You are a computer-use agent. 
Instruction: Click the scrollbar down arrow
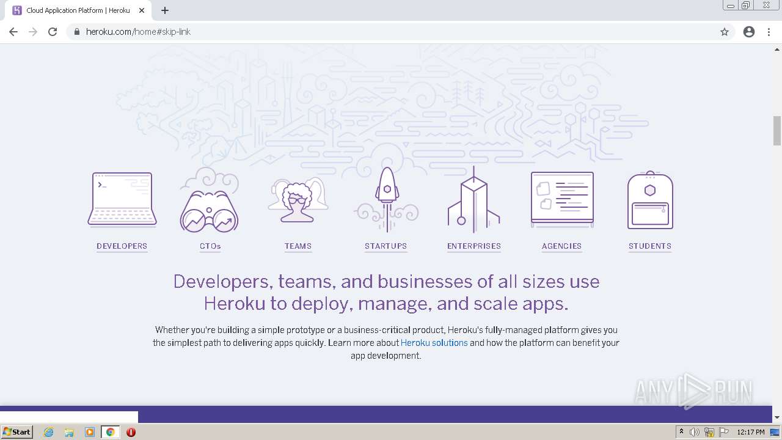click(777, 417)
